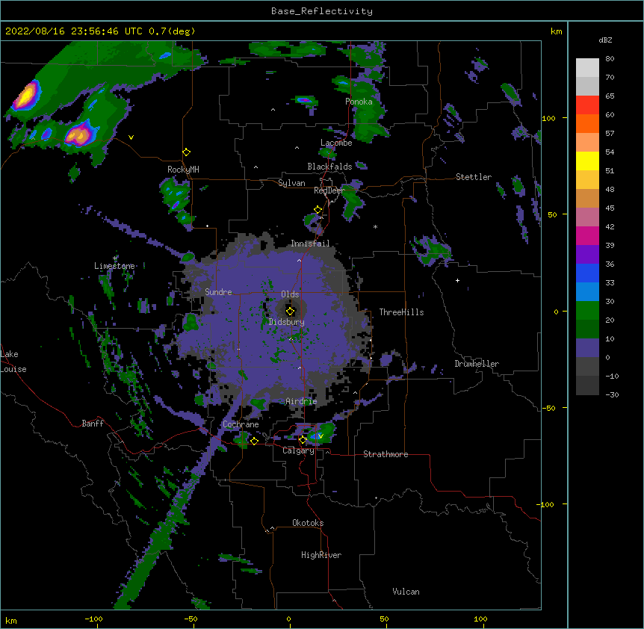Click the Stettler label
The image size is (644, 629).
tap(474, 177)
